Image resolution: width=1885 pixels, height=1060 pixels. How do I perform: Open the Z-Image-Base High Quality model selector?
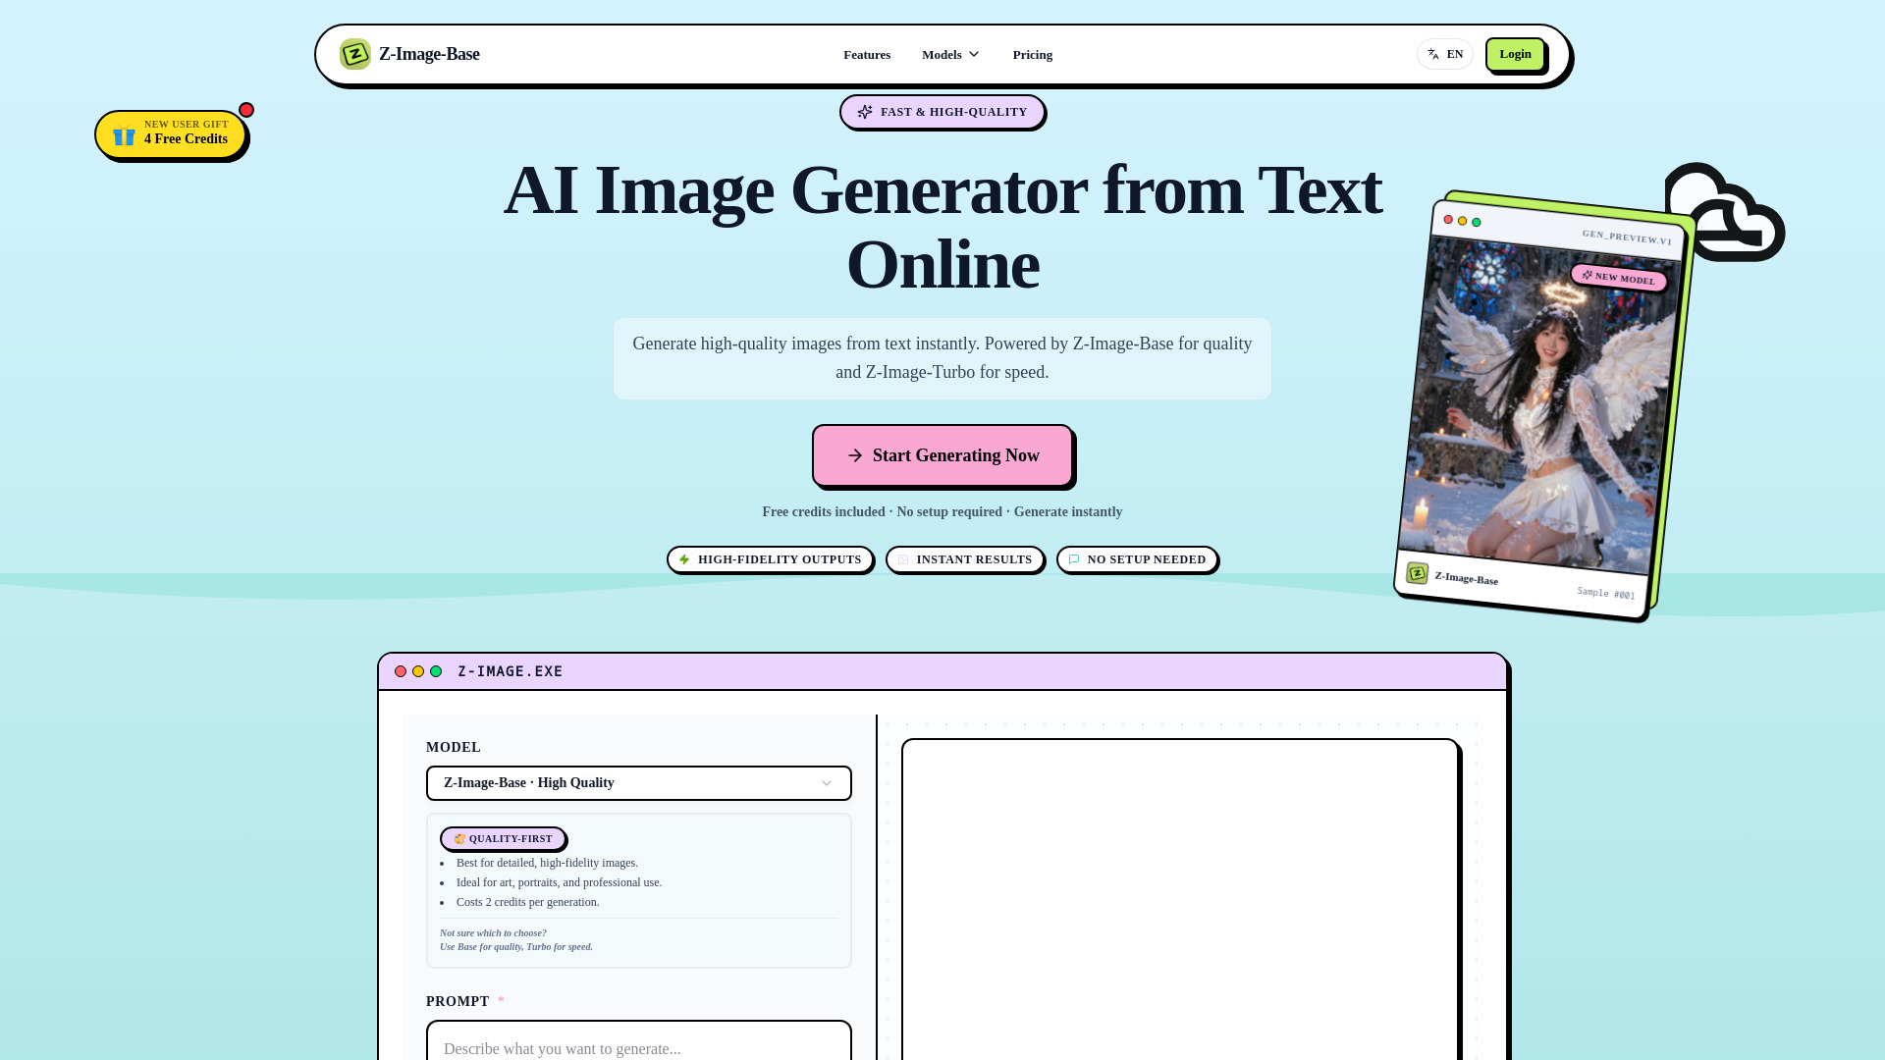point(638,782)
